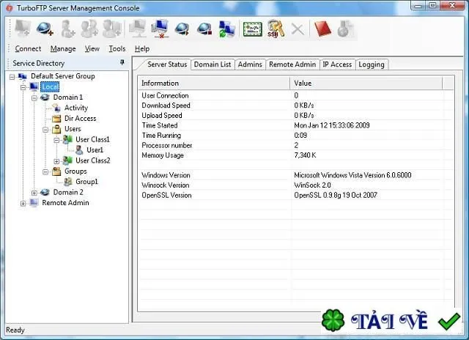Select the Activity tree item
The height and width of the screenshot is (340, 469).
coord(76,108)
